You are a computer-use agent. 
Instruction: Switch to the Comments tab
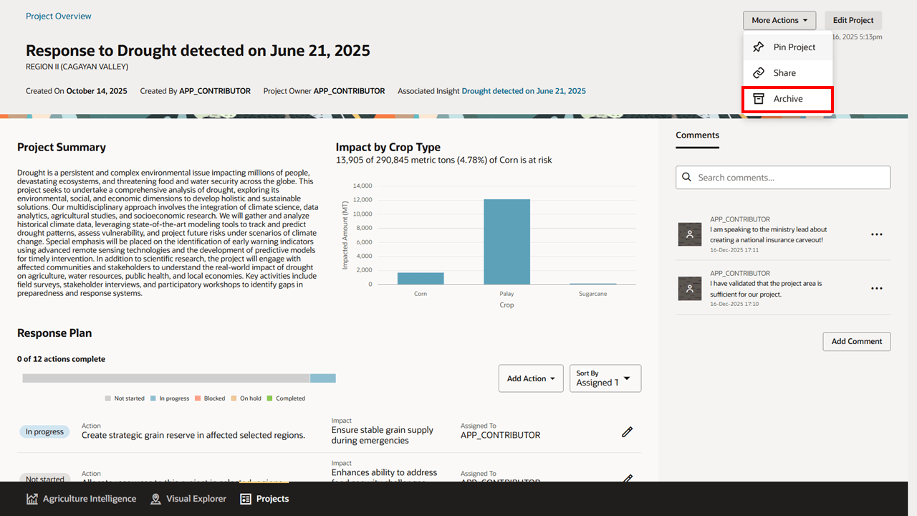click(697, 135)
